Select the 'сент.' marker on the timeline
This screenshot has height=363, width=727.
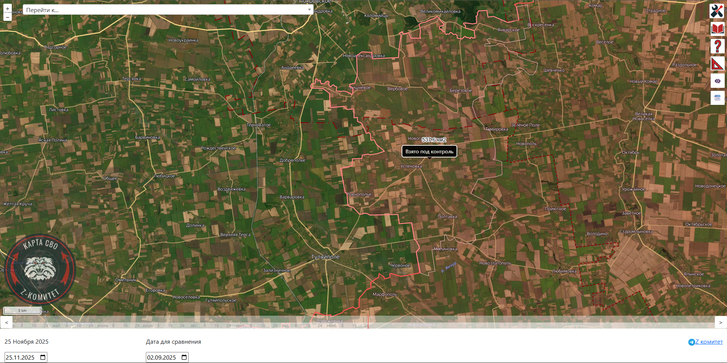pyautogui.click(x=241, y=326)
